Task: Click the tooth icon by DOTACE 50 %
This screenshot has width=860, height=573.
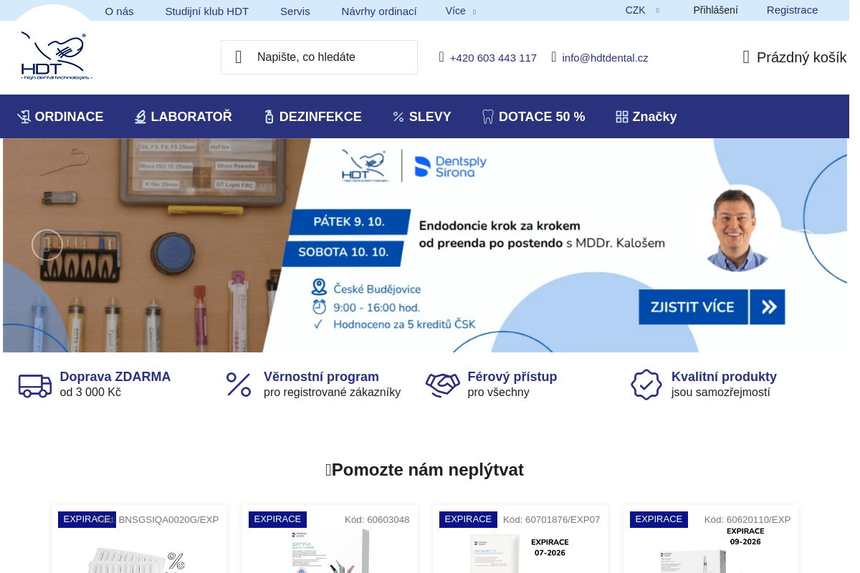Action: [x=488, y=117]
